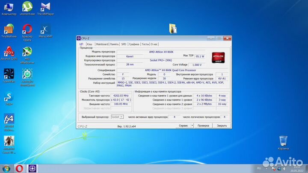Click the CPU-Z version 1.92.2.x64 text
This screenshot has height=173, width=308.
pyautogui.click(x=127, y=126)
